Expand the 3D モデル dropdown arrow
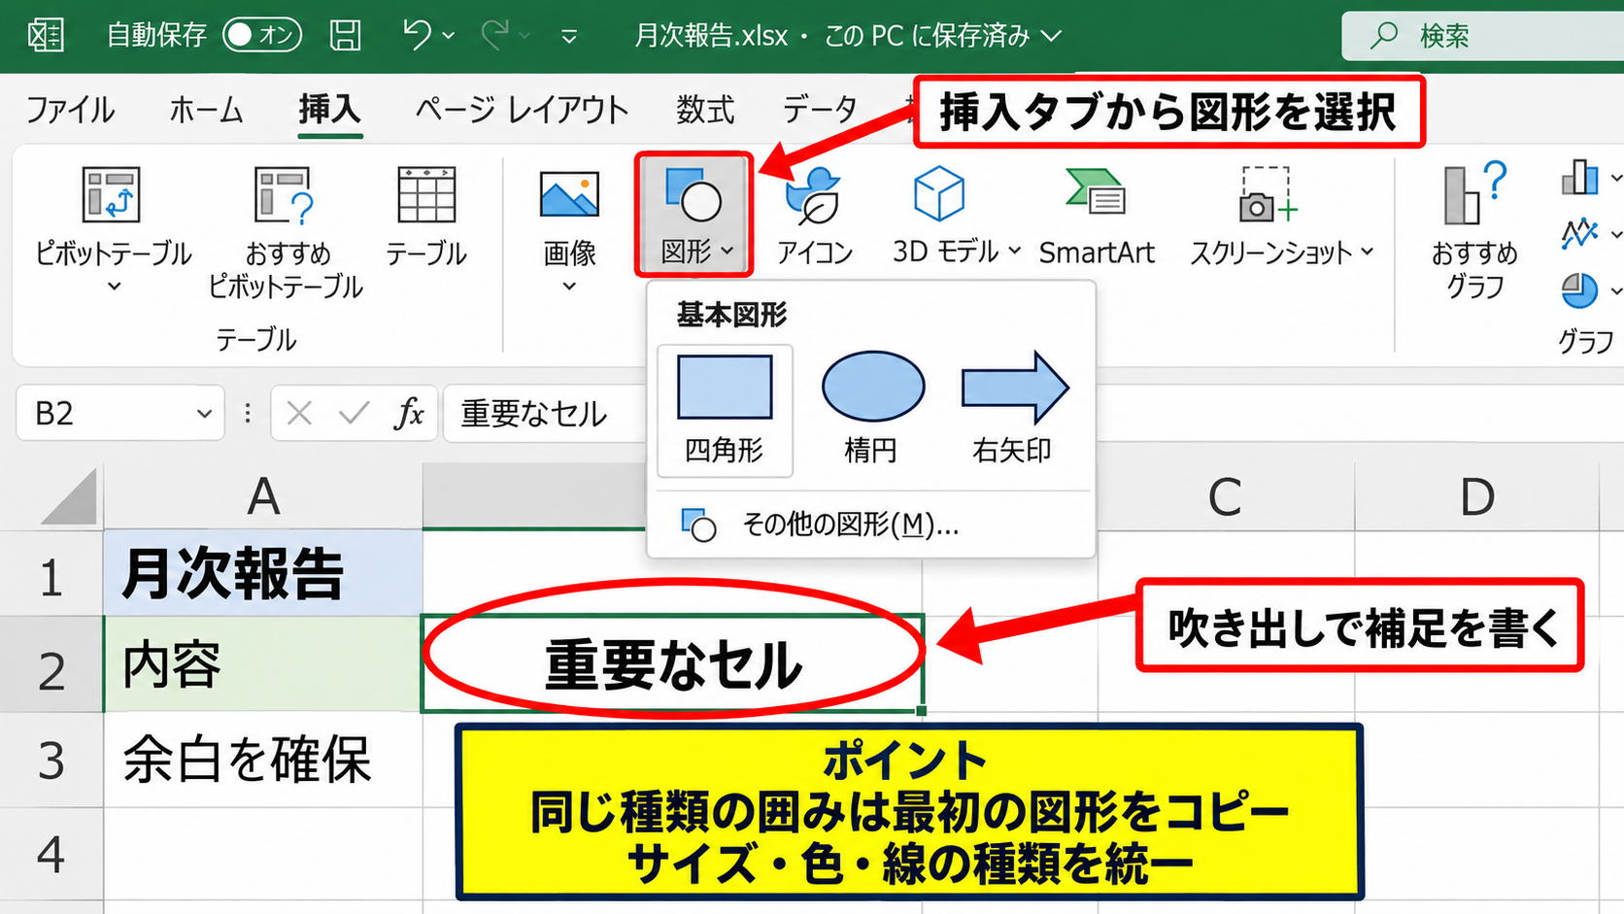The width and height of the screenshot is (1624, 914). [1015, 251]
